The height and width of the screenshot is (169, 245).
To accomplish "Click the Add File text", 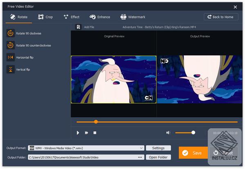I will pyautogui.click(x=89, y=27).
